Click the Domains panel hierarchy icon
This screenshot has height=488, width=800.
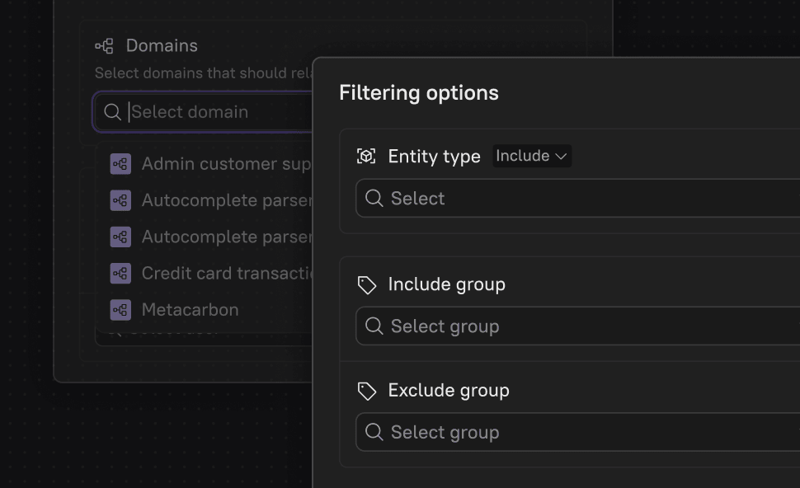(x=104, y=45)
